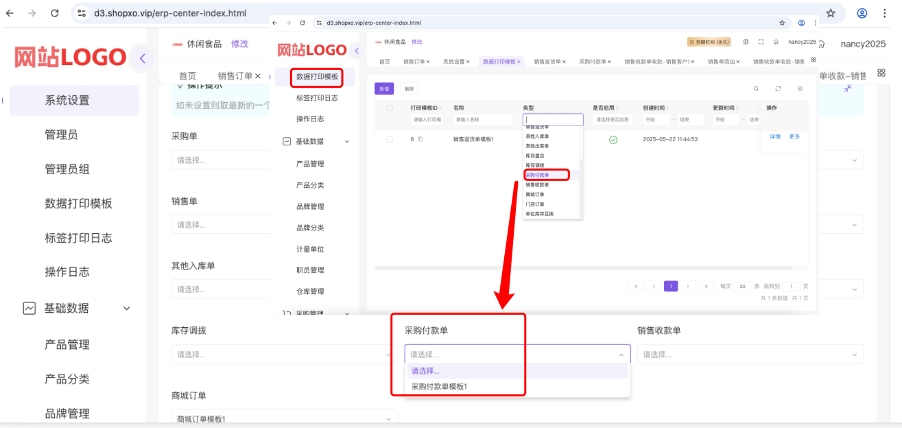Screen dimensions: 902x428
Task: Click the 基础数据 chart icon in outer sidebar
Action: pyautogui.click(x=29, y=309)
